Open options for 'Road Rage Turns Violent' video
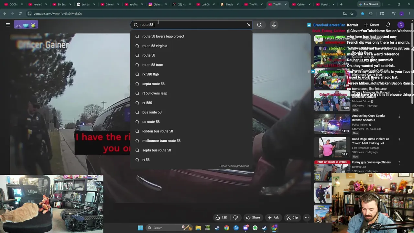Screen dimensions: 414x233 399,139
